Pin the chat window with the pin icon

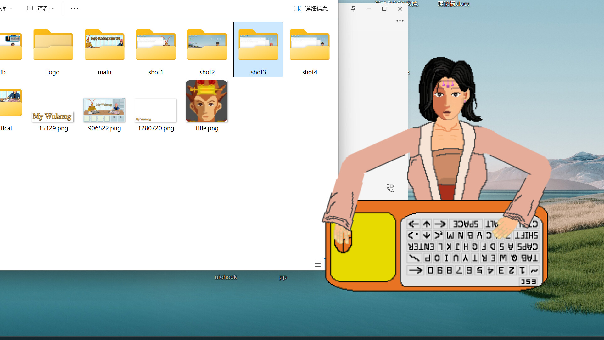pyautogui.click(x=353, y=8)
